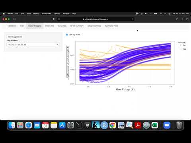Viewport: 191px width, 143px height.
Task: Open Spotlight search in the menu bar
Action: pos(165,14)
